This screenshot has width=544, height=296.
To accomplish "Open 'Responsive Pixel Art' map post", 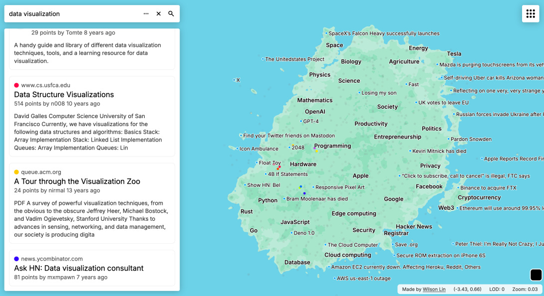I will pyautogui.click(x=340, y=187).
